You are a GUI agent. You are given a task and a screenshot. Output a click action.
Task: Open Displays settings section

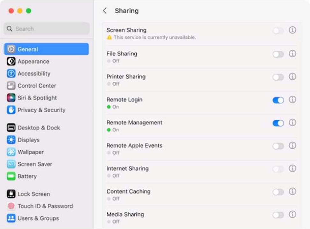pos(28,140)
